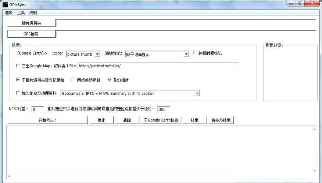Viewport: 322px width, 183px height.
Task: Click the log scrollbar down arrow
Action: pyautogui.click(x=315, y=171)
